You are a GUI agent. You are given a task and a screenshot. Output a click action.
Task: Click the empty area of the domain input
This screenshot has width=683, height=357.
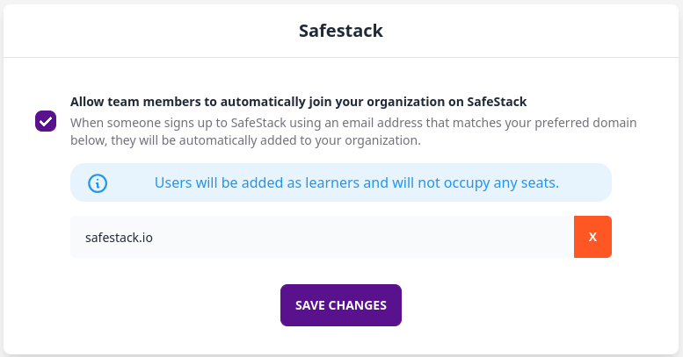361,237
